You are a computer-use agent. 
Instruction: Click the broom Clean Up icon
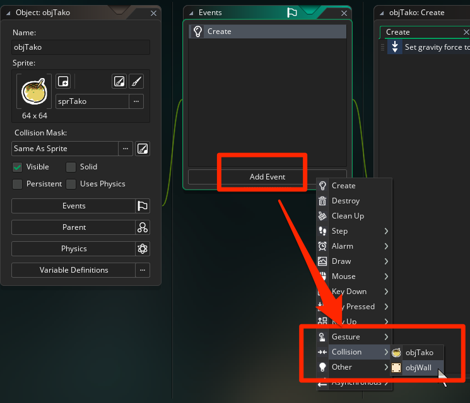[x=322, y=216]
